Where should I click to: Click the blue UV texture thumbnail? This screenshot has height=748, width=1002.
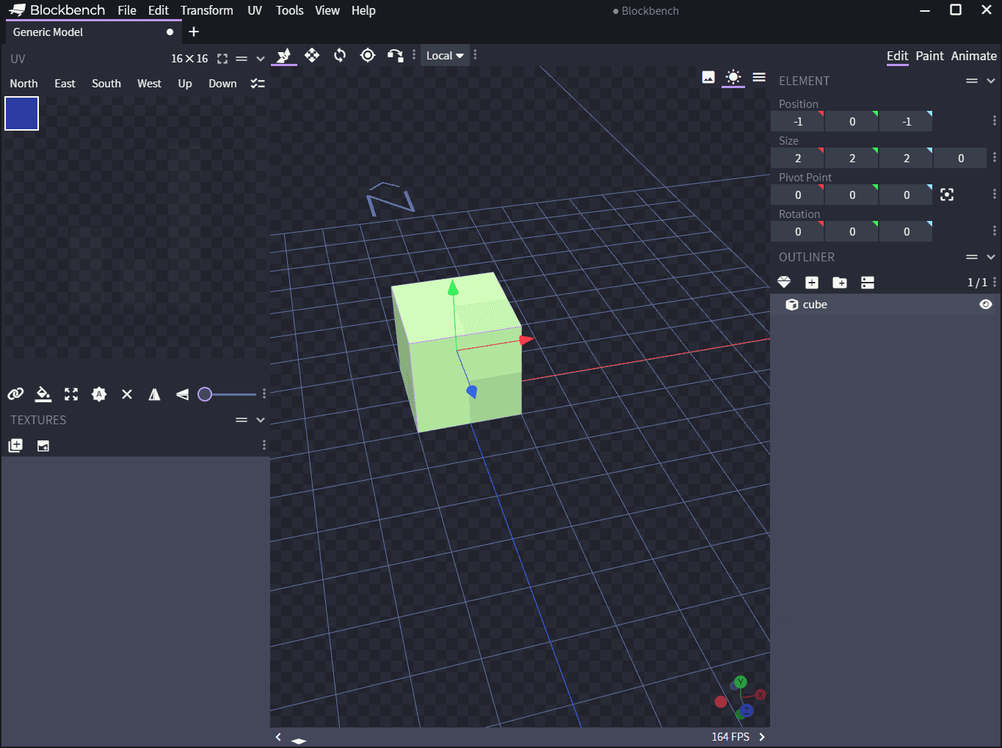21,113
